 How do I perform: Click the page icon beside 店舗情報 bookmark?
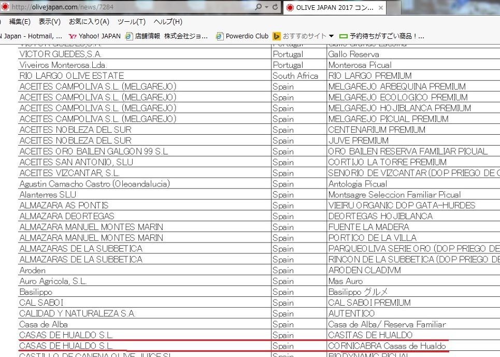[129, 36]
